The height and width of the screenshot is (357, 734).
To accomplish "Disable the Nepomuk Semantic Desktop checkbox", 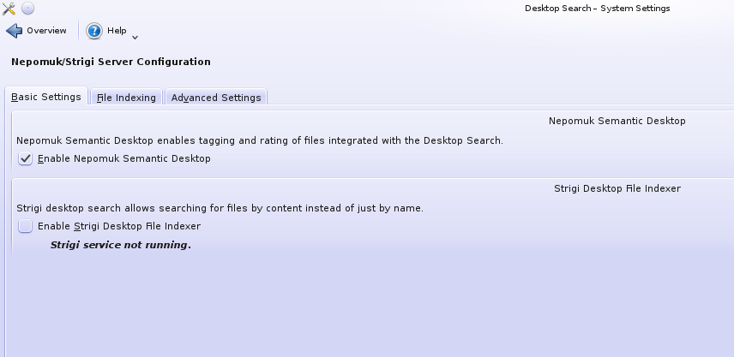I will tap(26, 158).
